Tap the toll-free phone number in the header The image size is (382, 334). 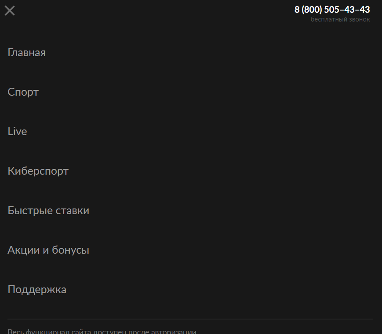pyautogui.click(x=332, y=10)
